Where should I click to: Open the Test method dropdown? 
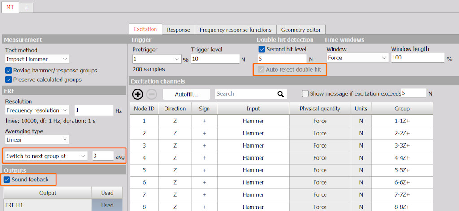[x=38, y=59]
